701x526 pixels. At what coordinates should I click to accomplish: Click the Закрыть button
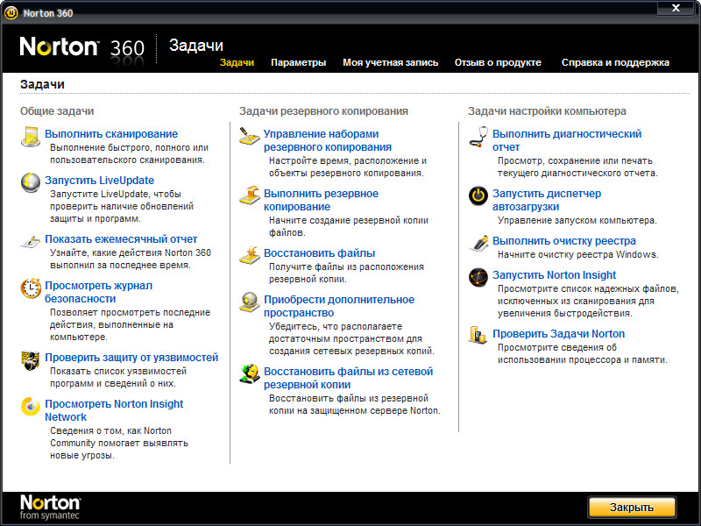click(x=632, y=508)
